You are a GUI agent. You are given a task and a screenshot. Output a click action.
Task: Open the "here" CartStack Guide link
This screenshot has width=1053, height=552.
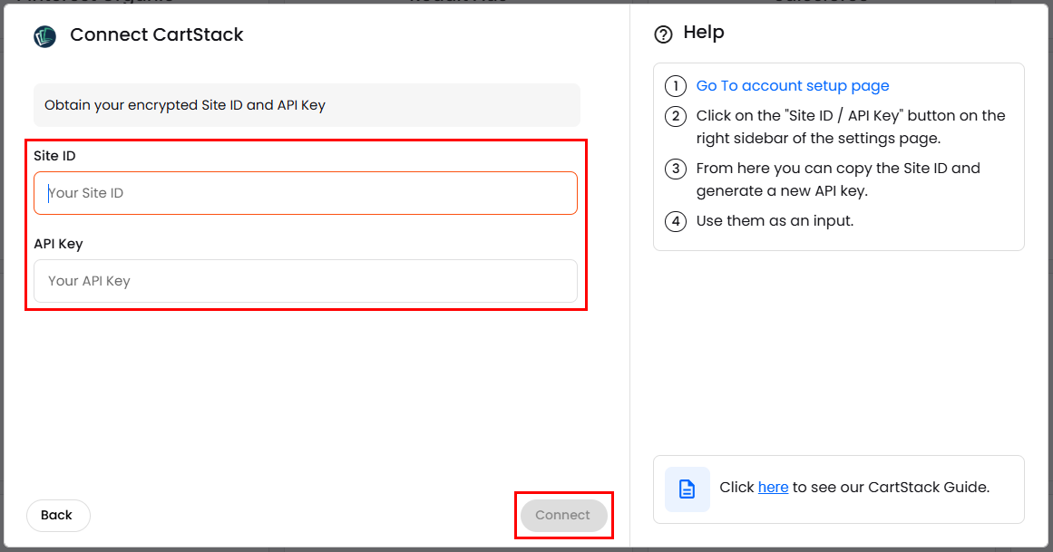(773, 488)
